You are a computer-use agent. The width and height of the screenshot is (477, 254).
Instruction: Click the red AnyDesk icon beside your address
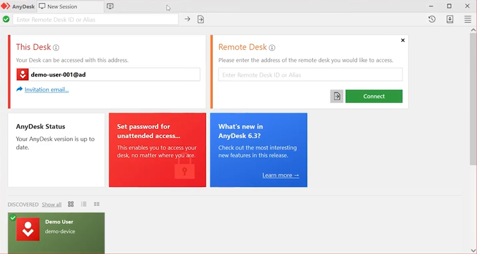click(x=23, y=75)
